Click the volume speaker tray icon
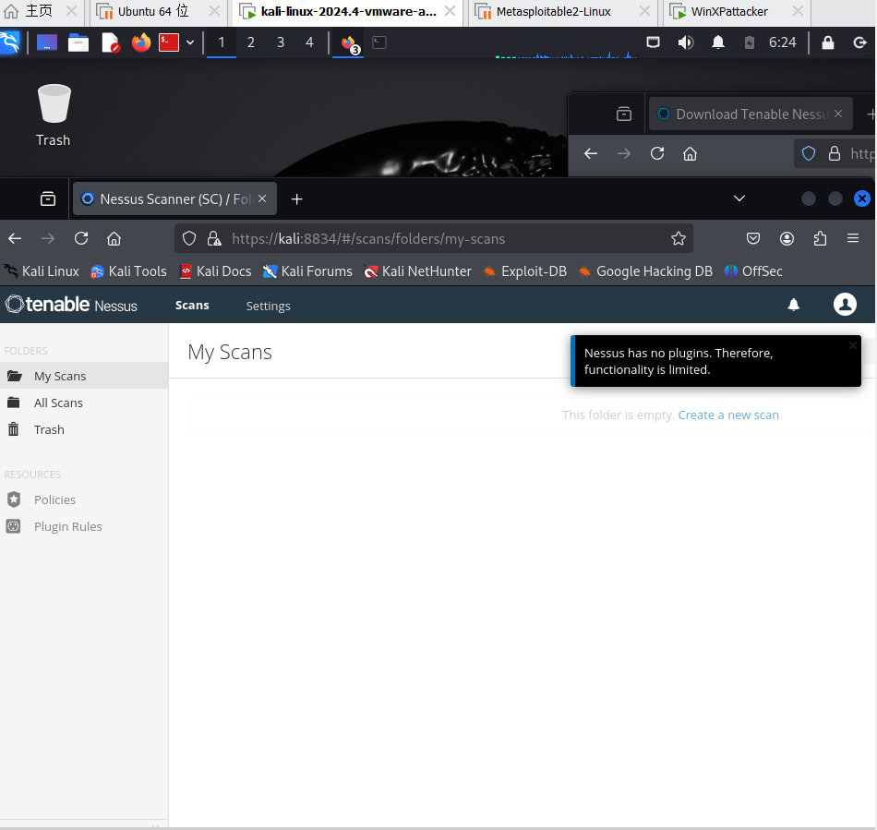 point(686,42)
